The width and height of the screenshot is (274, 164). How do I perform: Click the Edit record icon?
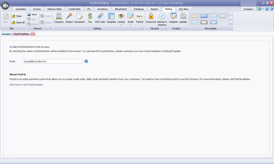click(x=32, y=19)
